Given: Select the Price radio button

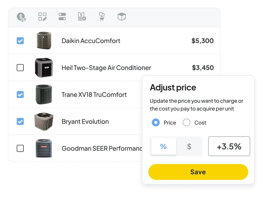Looking at the screenshot, I should 156,122.
